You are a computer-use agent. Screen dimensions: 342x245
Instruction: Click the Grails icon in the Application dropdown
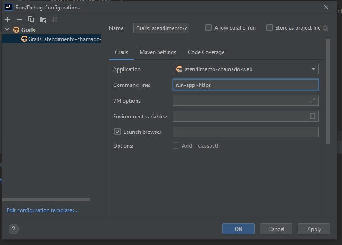[179, 69]
